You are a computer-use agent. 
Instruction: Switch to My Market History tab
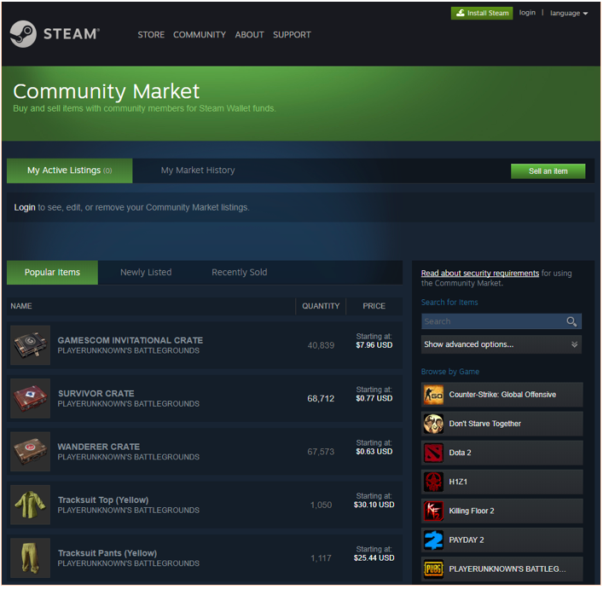pos(198,170)
